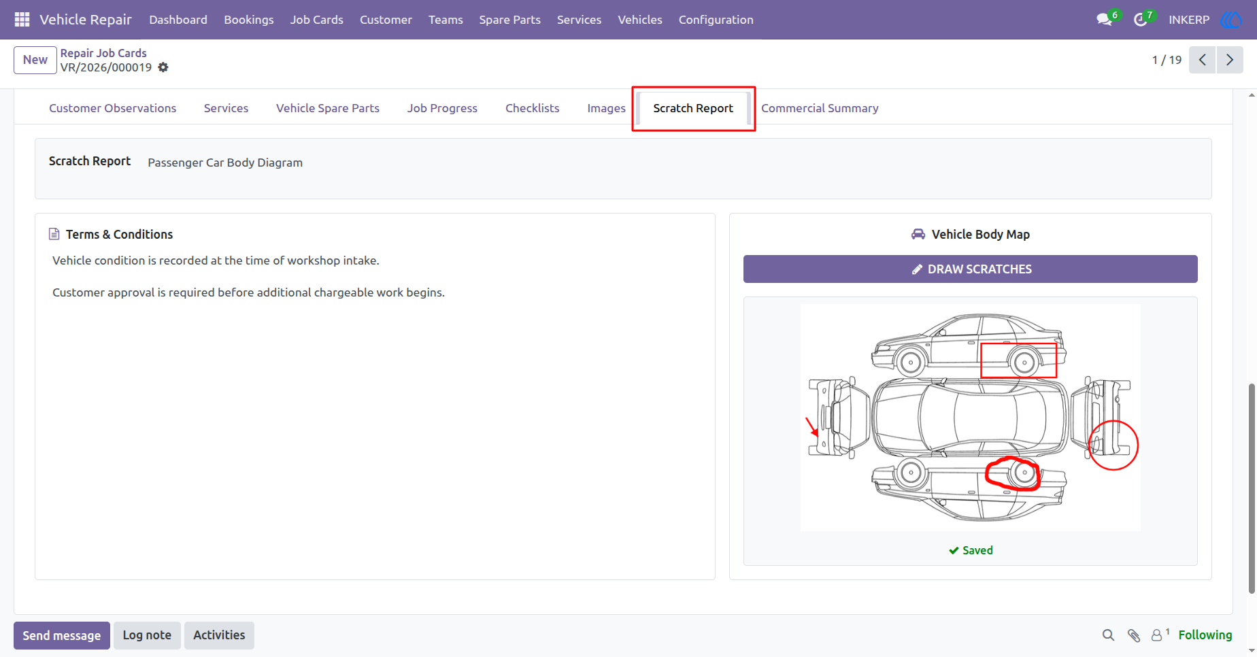The height and width of the screenshot is (657, 1257).
Task: Click the Repair Job Cards breadcrumb
Action: point(103,53)
